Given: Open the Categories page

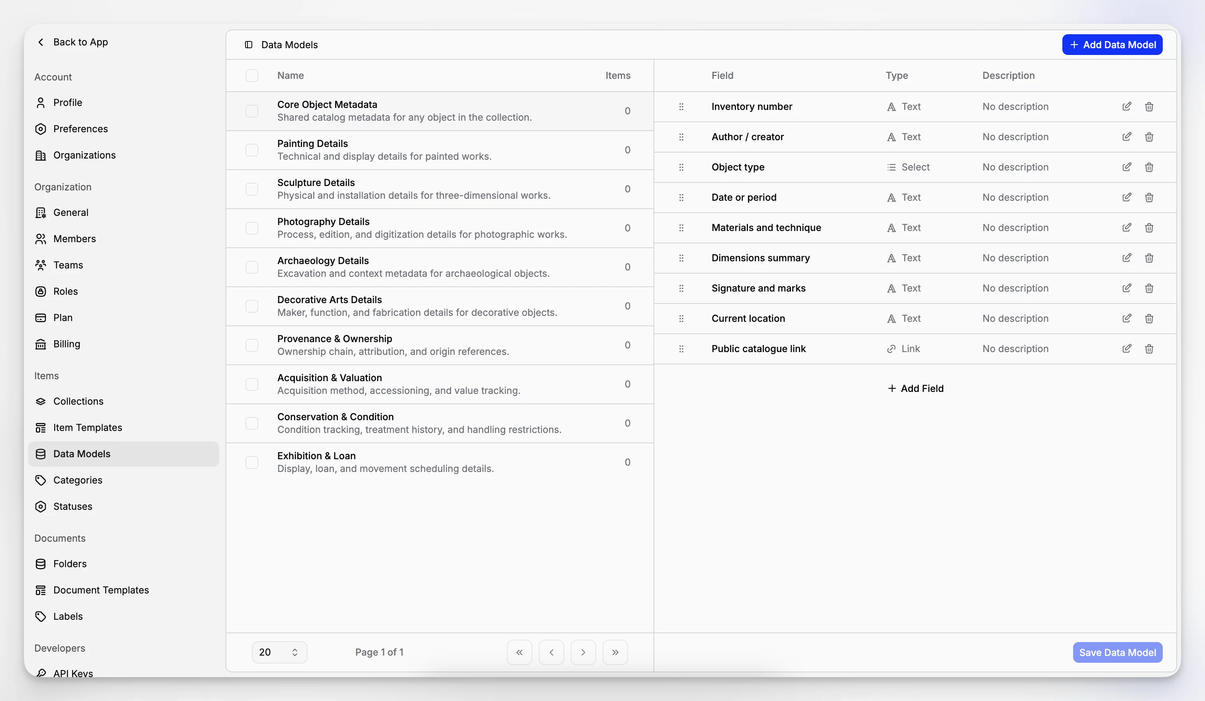Looking at the screenshot, I should coord(124,480).
